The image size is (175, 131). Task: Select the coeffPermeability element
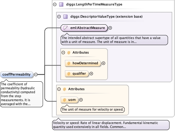click(x=17, y=74)
